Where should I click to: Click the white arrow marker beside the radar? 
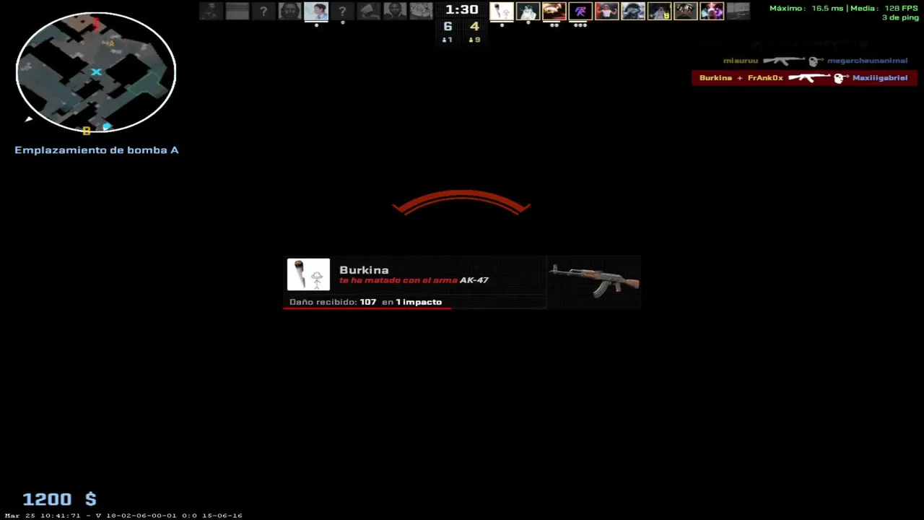pyautogui.click(x=28, y=119)
